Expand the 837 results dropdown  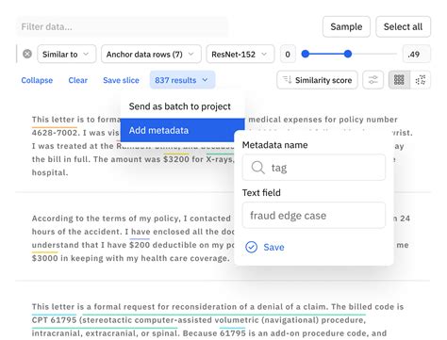pos(182,80)
